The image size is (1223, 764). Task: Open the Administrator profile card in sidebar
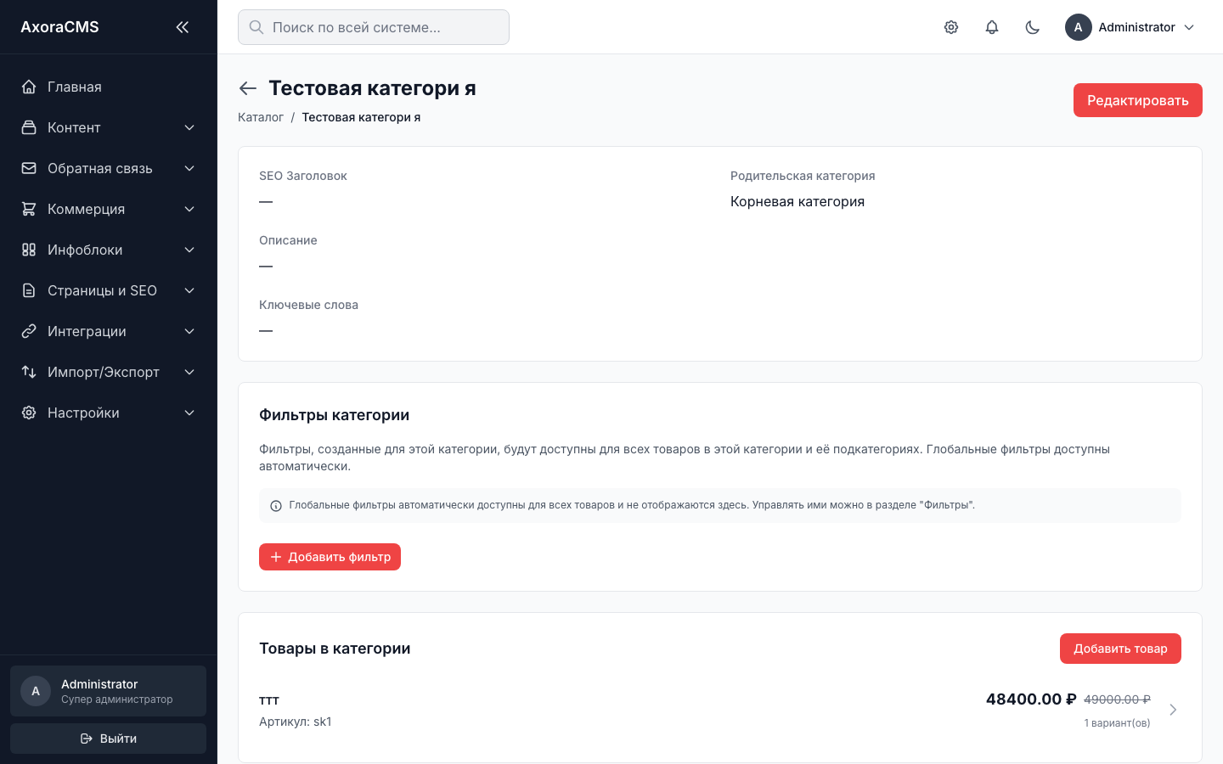pyautogui.click(x=109, y=691)
